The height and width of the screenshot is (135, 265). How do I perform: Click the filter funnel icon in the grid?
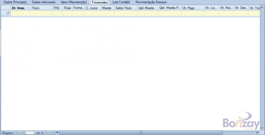(x=8, y=13)
